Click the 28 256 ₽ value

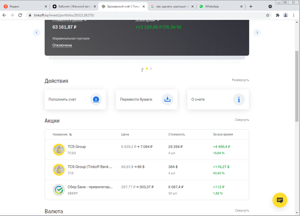coord(176,147)
